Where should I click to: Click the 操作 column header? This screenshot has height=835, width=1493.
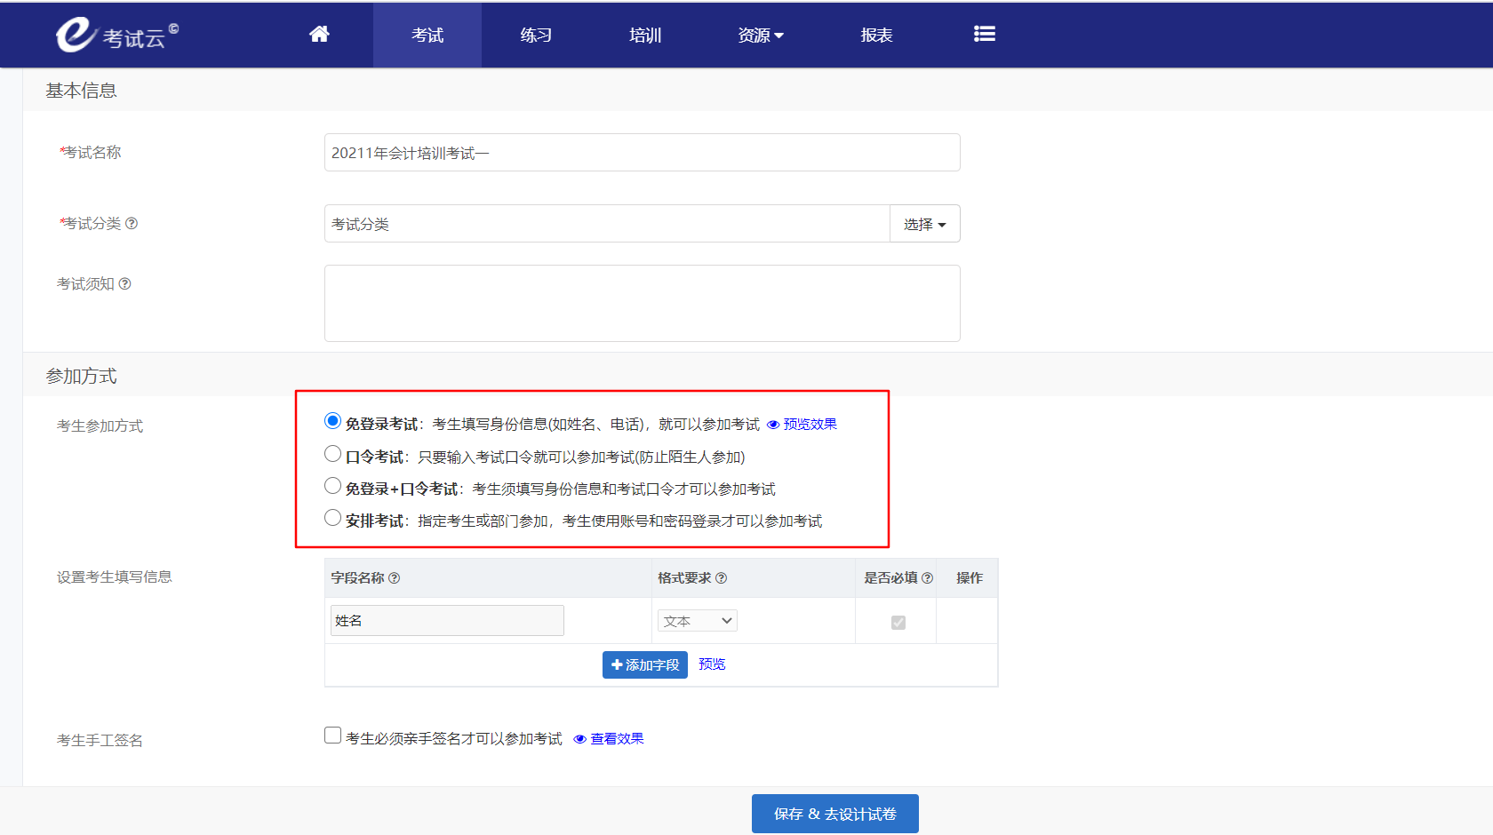(970, 577)
